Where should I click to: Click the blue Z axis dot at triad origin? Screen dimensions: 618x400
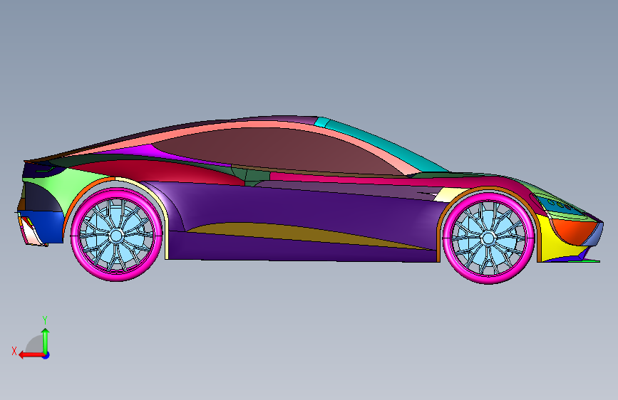46,355
